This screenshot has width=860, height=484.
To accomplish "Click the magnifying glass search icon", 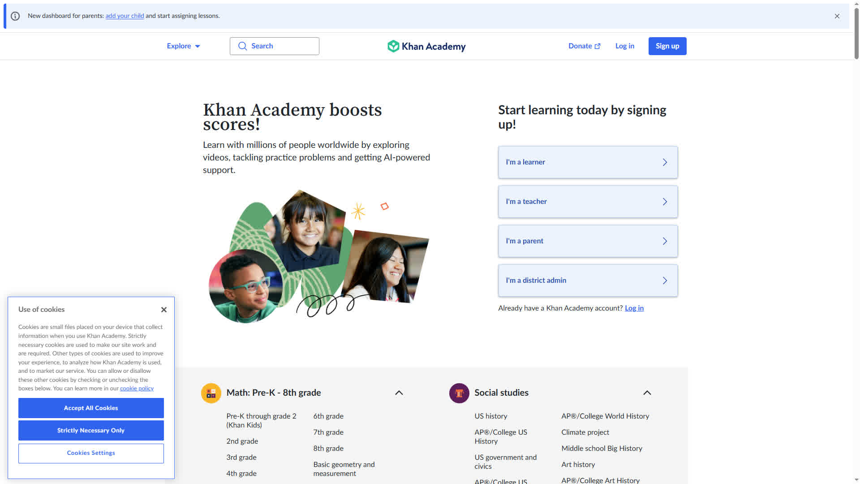I will pyautogui.click(x=242, y=46).
